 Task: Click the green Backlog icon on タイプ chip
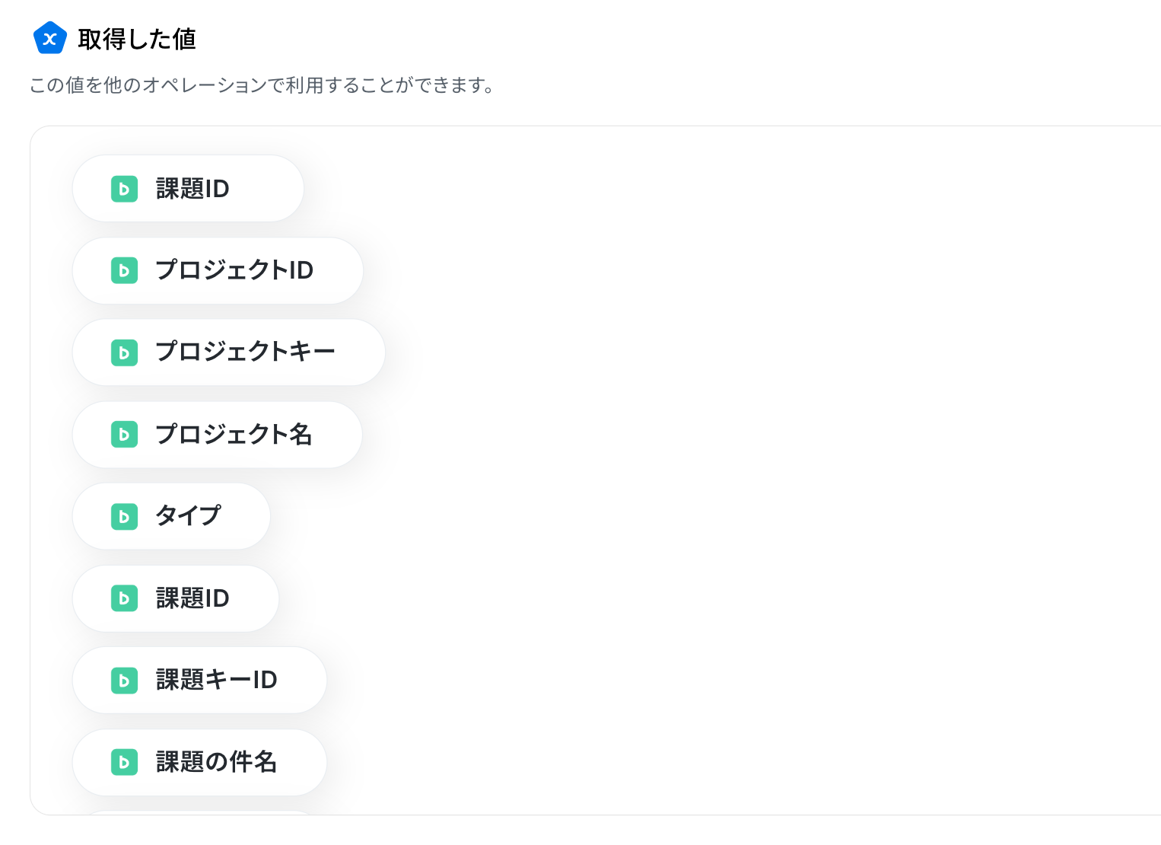pyautogui.click(x=124, y=516)
